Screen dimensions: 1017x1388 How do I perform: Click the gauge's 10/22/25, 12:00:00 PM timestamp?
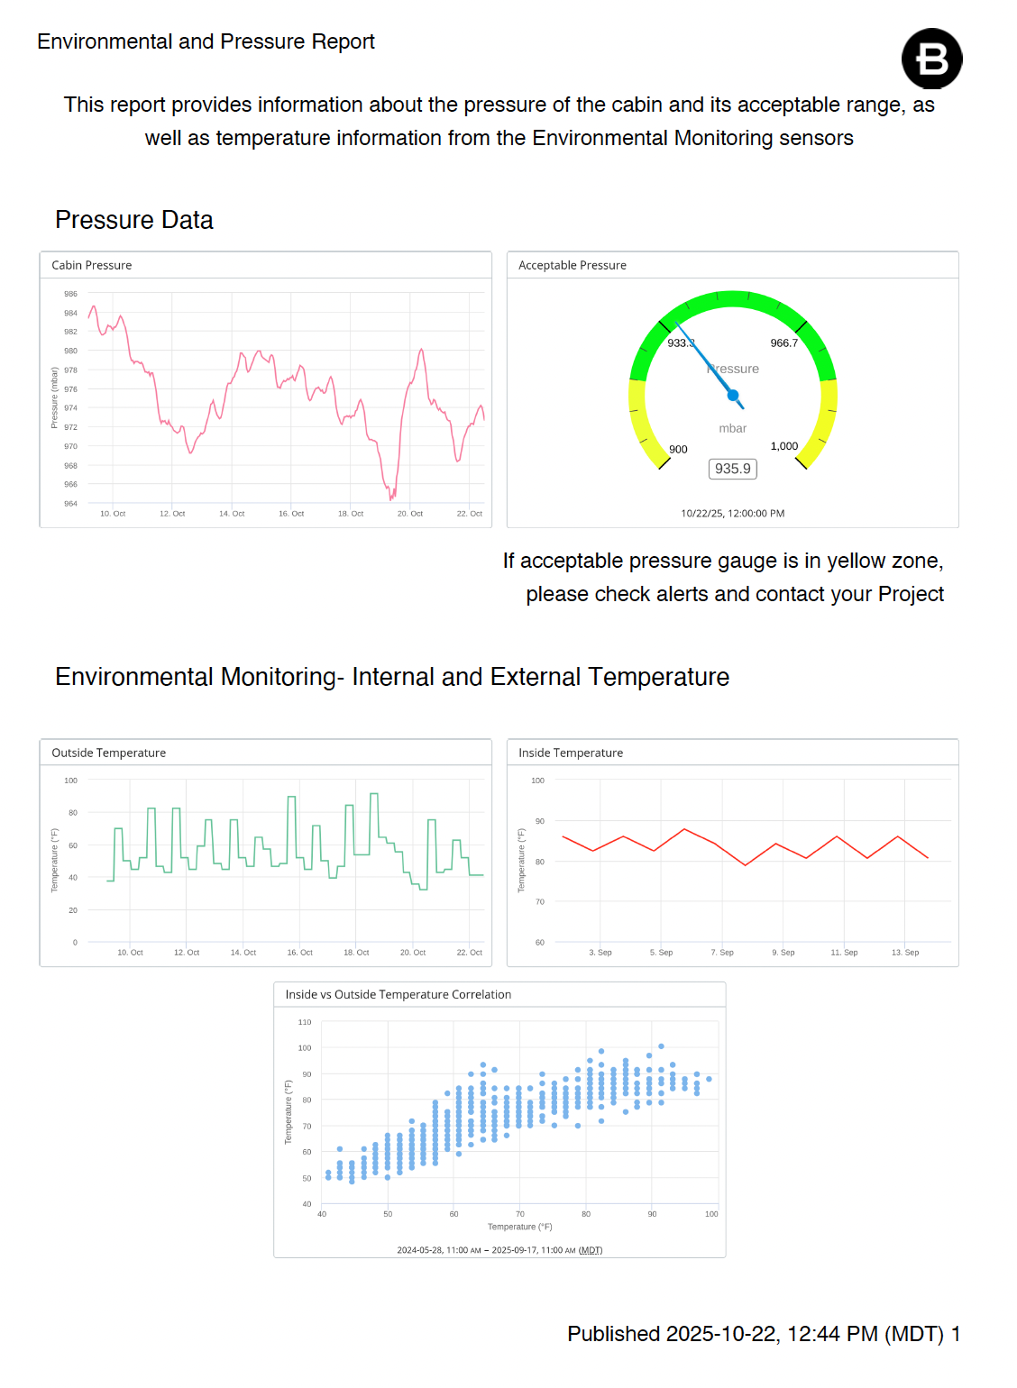point(732,514)
